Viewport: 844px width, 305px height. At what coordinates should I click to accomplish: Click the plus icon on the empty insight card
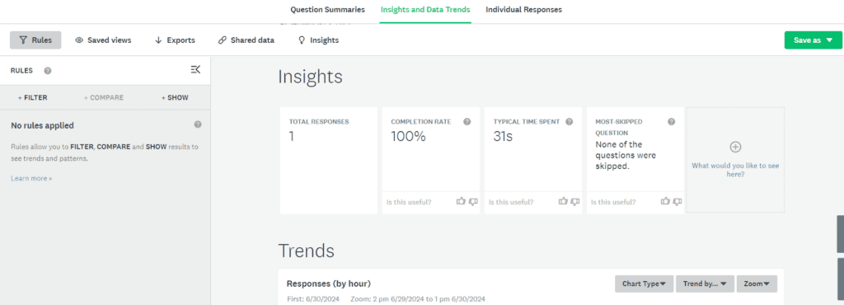[x=735, y=147]
